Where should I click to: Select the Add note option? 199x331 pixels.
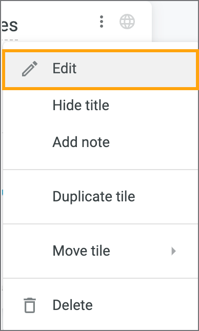(x=101, y=142)
